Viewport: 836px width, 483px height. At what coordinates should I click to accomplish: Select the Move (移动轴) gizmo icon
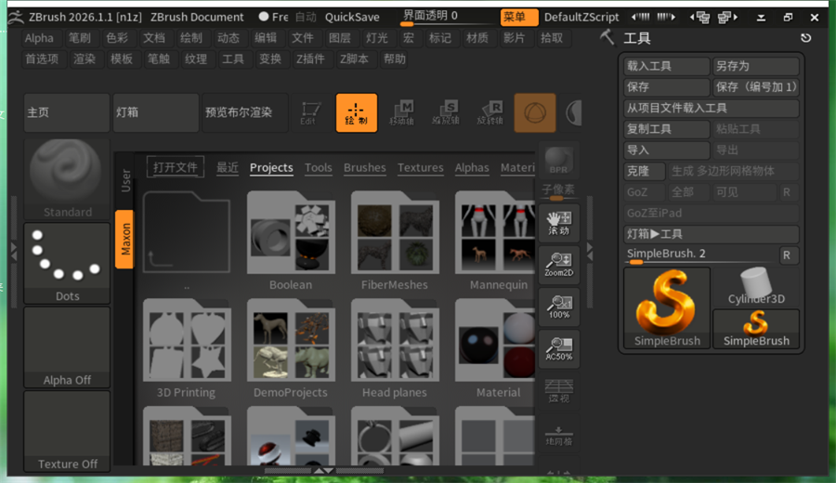tap(401, 113)
